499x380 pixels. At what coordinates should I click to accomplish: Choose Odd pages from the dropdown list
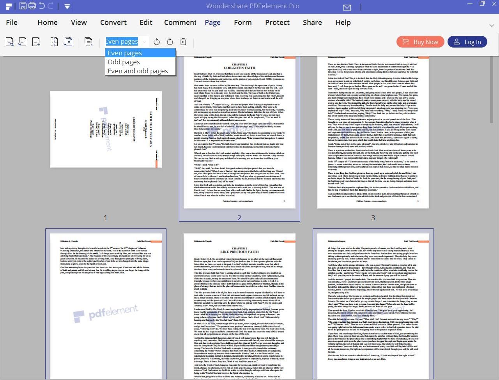(140, 62)
